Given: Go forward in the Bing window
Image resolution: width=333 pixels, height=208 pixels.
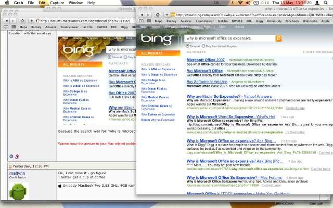Looking at the screenshot, I should point(148,15).
